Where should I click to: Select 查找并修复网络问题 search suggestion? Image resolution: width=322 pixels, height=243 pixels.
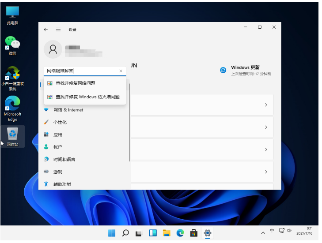tap(75, 83)
